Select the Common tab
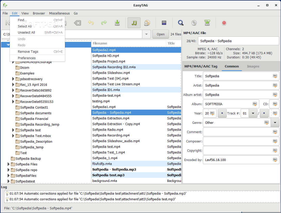Image resolution: width=281 pixels, height=213 pixels. tap(232, 66)
